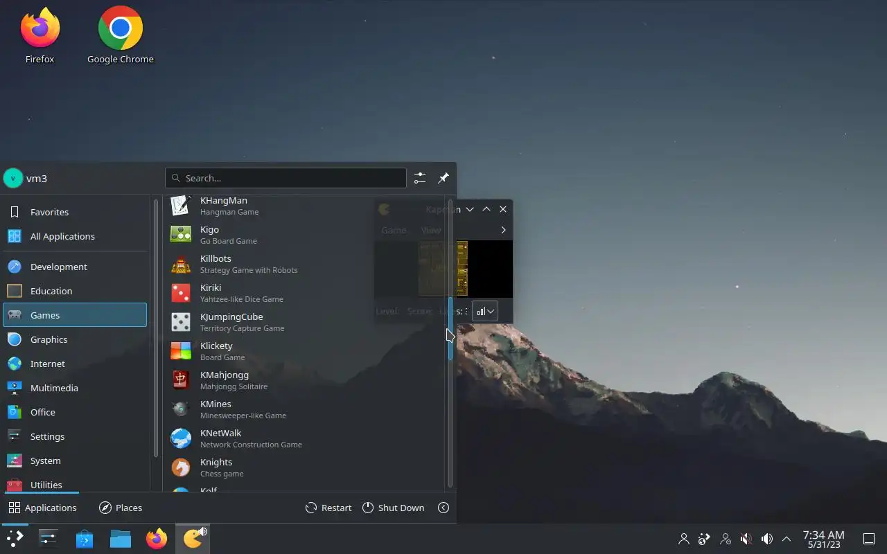Open the System category
887x554 pixels.
pos(75,461)
